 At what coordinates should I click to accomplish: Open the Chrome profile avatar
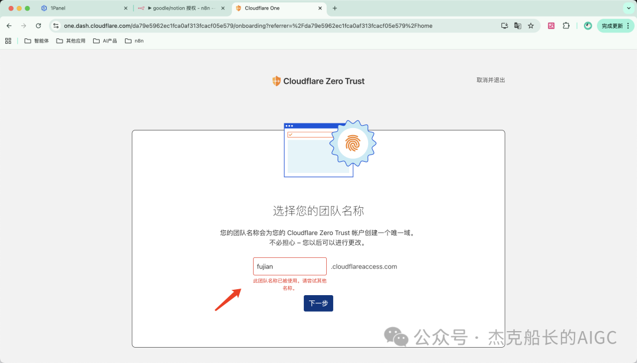587,25
